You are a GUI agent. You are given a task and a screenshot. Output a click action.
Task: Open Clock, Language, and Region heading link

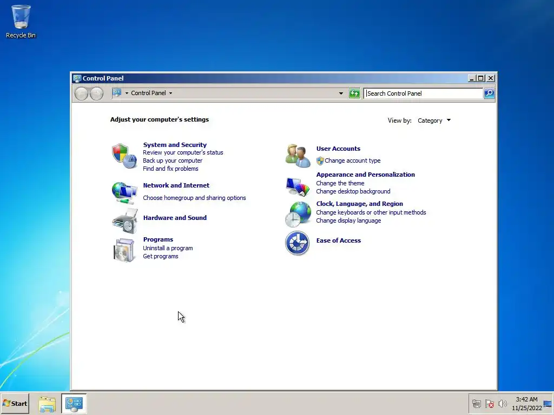point(359,204)
